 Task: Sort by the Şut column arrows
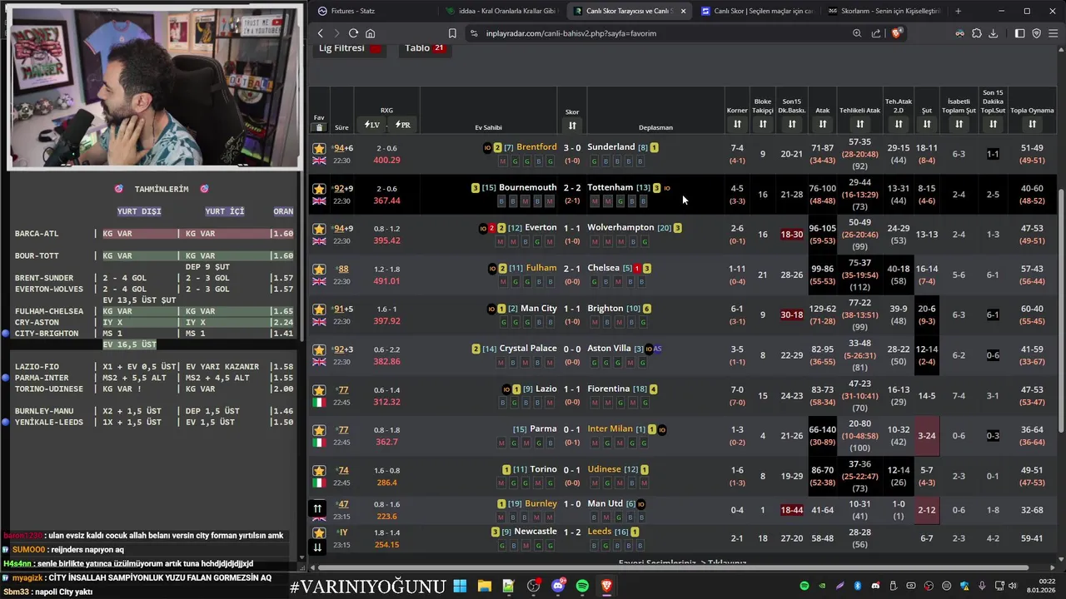(x=927, y=124)
